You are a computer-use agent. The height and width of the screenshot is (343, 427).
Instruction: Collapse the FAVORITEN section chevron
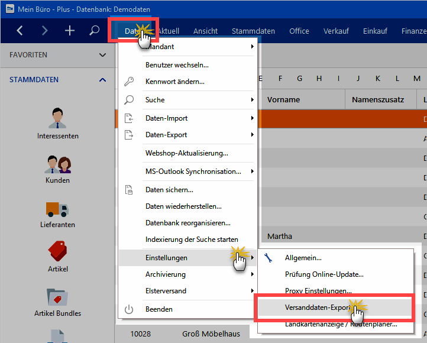pos(102,55)
